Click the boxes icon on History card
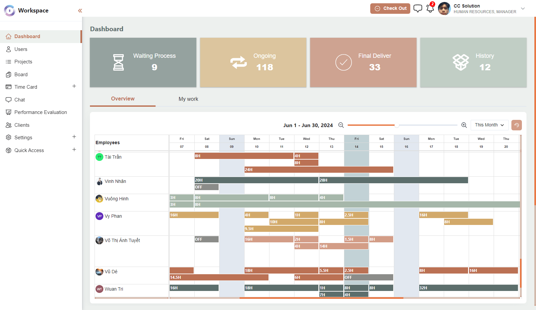This screenshot has width=536, height=310. pos(461,62)
